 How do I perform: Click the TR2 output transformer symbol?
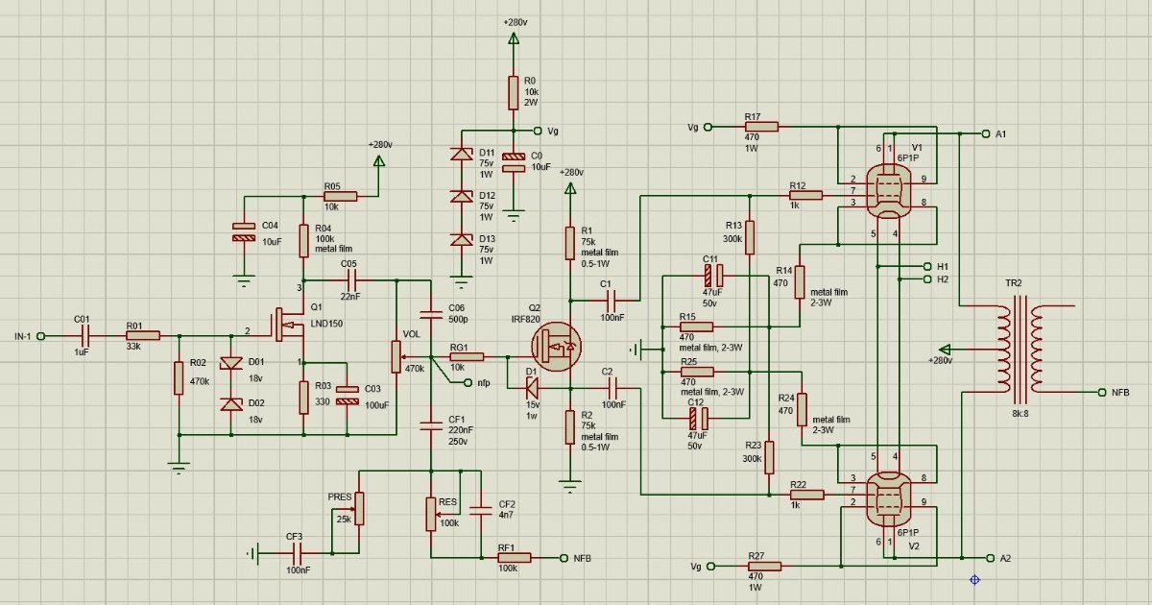point(1018,350)
